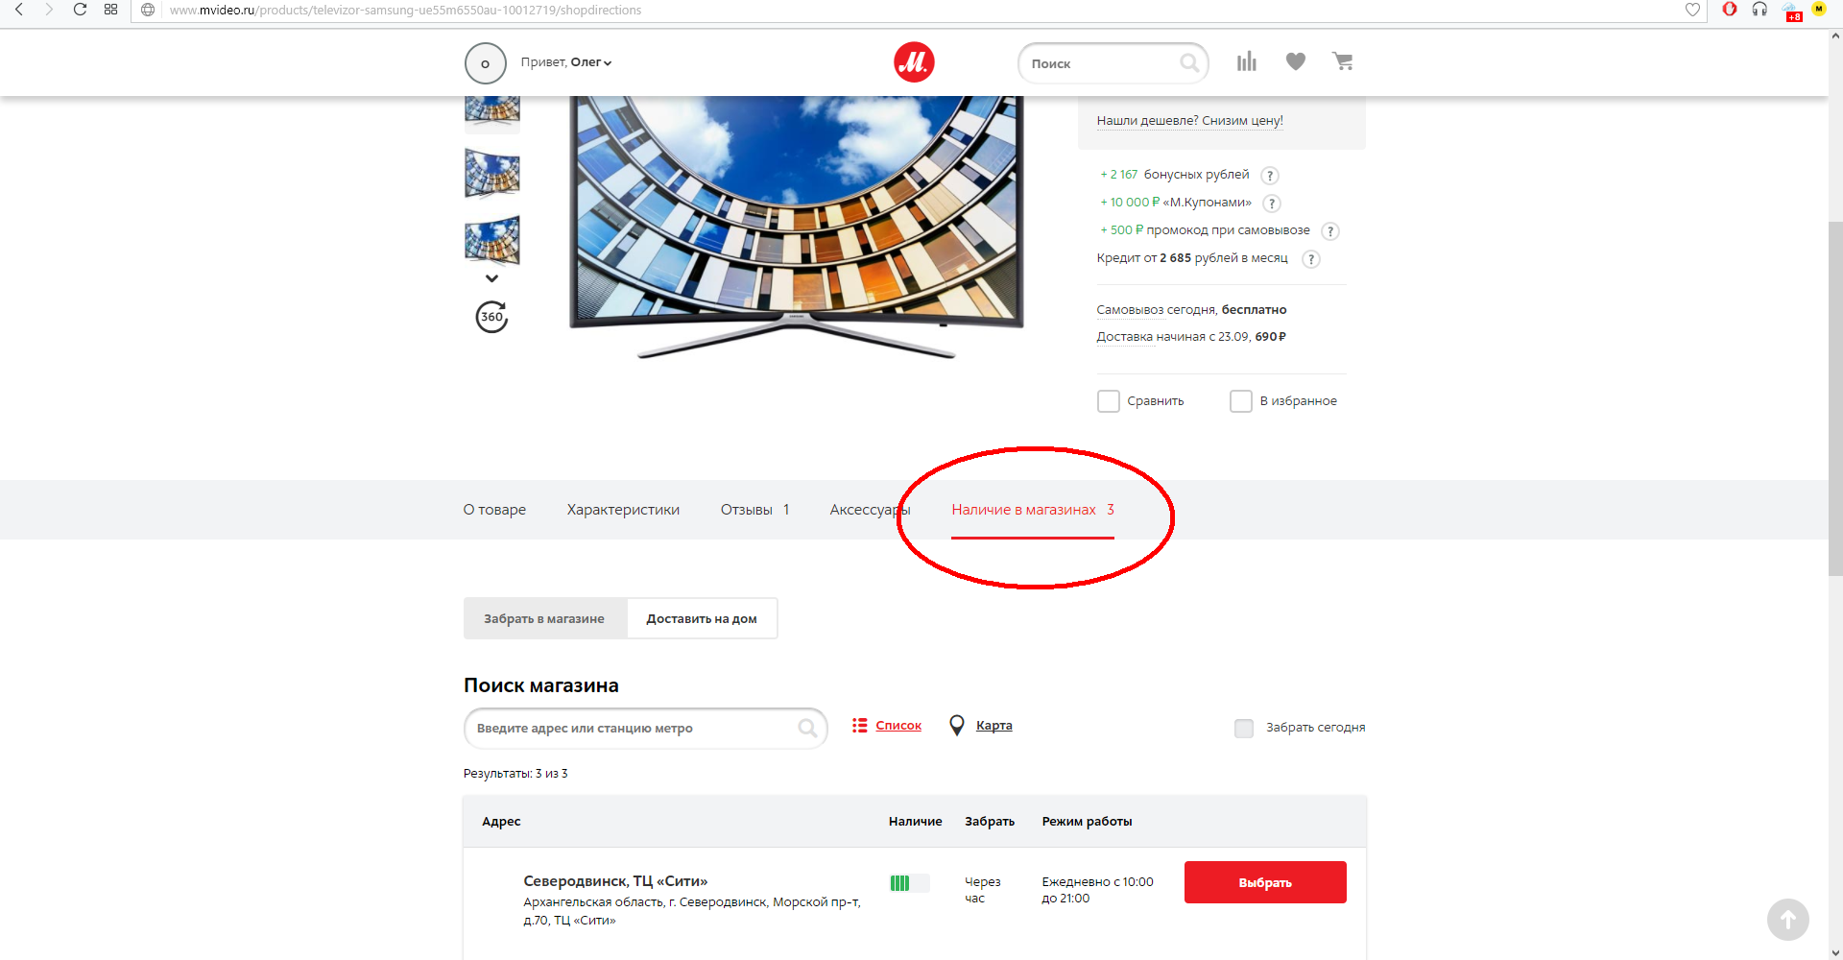Open the user profile avatar circle
Screen dimensions: 1843x960
485,63
